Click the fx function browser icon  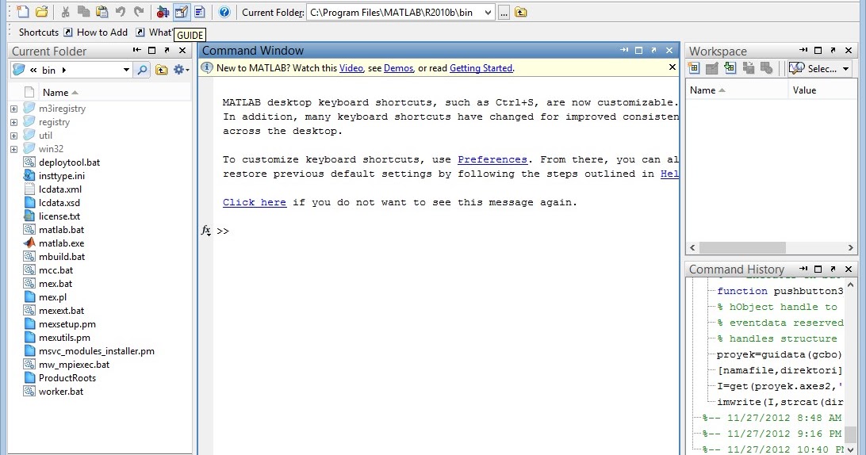click(205, 230)
